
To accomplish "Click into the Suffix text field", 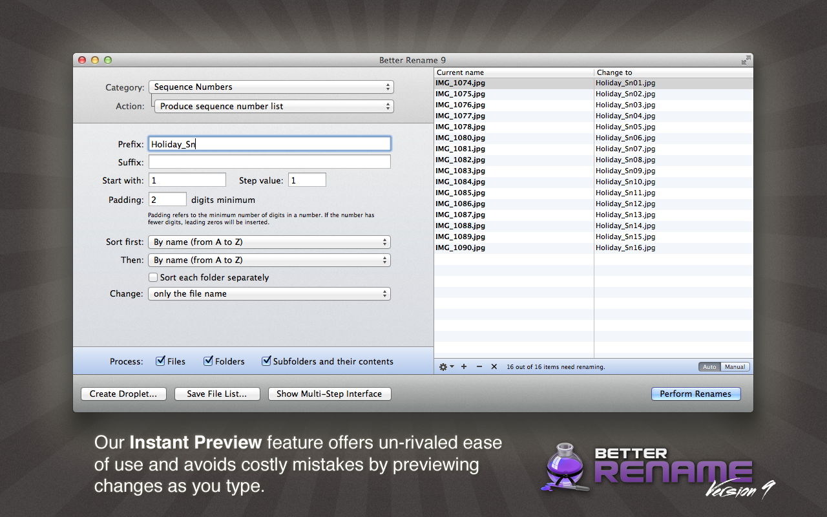I will coord(269,162).
